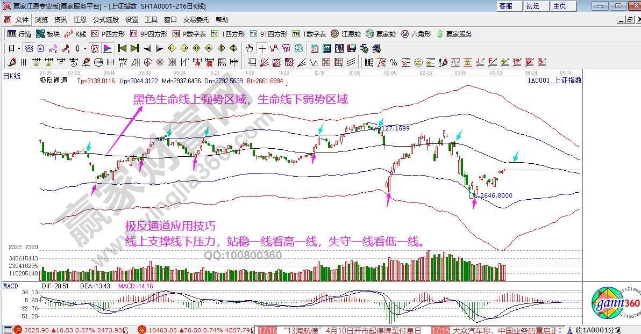Screen dimensions: 641x334
Task: Open the 六角形 hexagon chart tool
Action: 416,34
